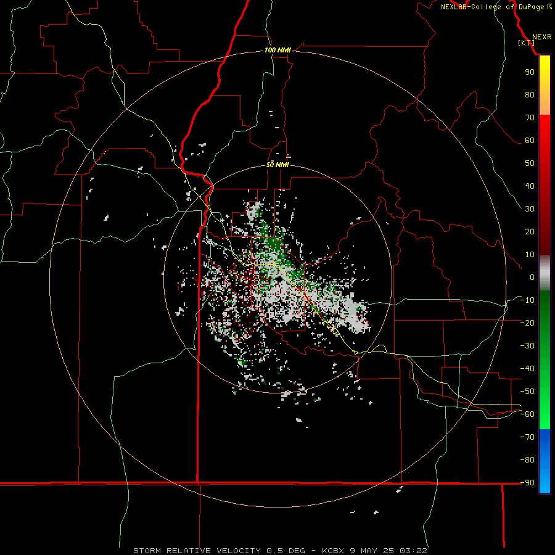The width and height of the screenshot is (555, 555).
Task: Select the positive 80 scale label
Action: point(530,95)
